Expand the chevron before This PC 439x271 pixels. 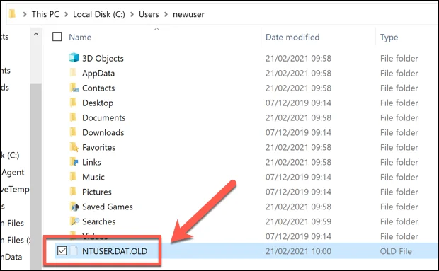pos(25,14)
